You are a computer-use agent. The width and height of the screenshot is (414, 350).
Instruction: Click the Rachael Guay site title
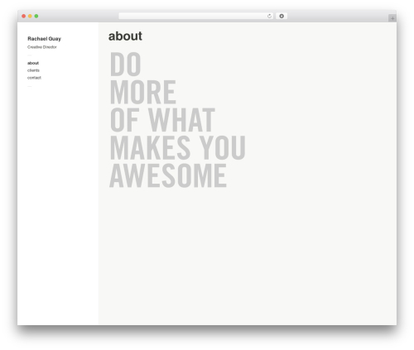44,39
